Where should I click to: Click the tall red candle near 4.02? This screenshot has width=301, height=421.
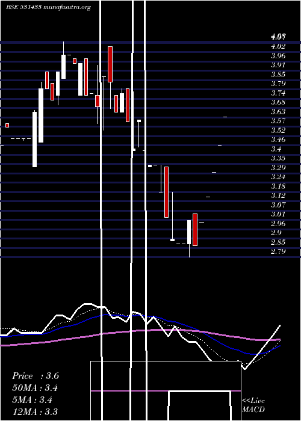coord(110,64)
